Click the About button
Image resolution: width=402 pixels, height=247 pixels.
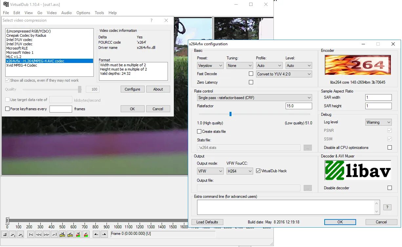(x=158, y=89)
